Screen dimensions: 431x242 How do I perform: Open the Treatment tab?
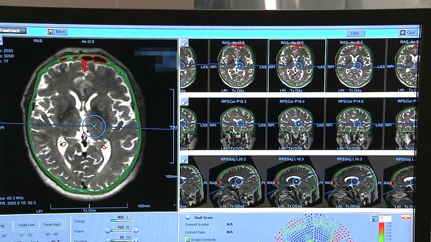pyautogui.click(x=13, y=31)
